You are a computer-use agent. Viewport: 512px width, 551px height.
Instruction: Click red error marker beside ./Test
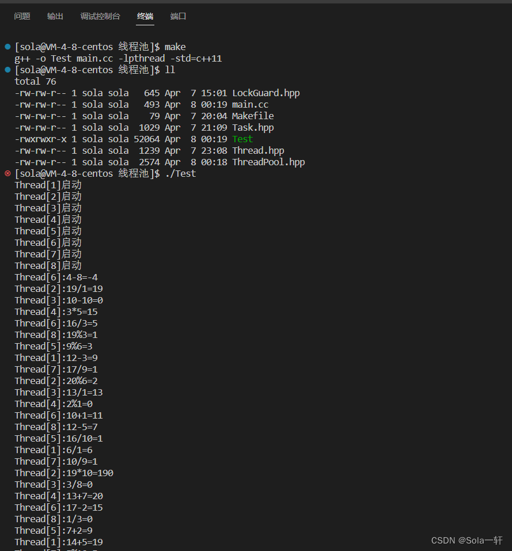coord(7,173)
